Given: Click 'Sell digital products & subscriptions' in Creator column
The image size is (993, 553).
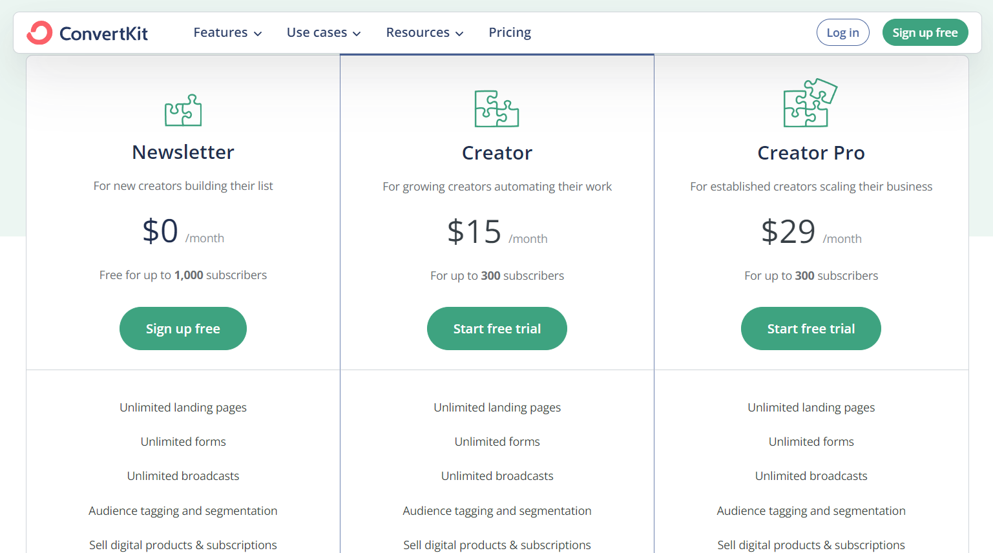Looking at the screenshot, I should tap(497, 545).
